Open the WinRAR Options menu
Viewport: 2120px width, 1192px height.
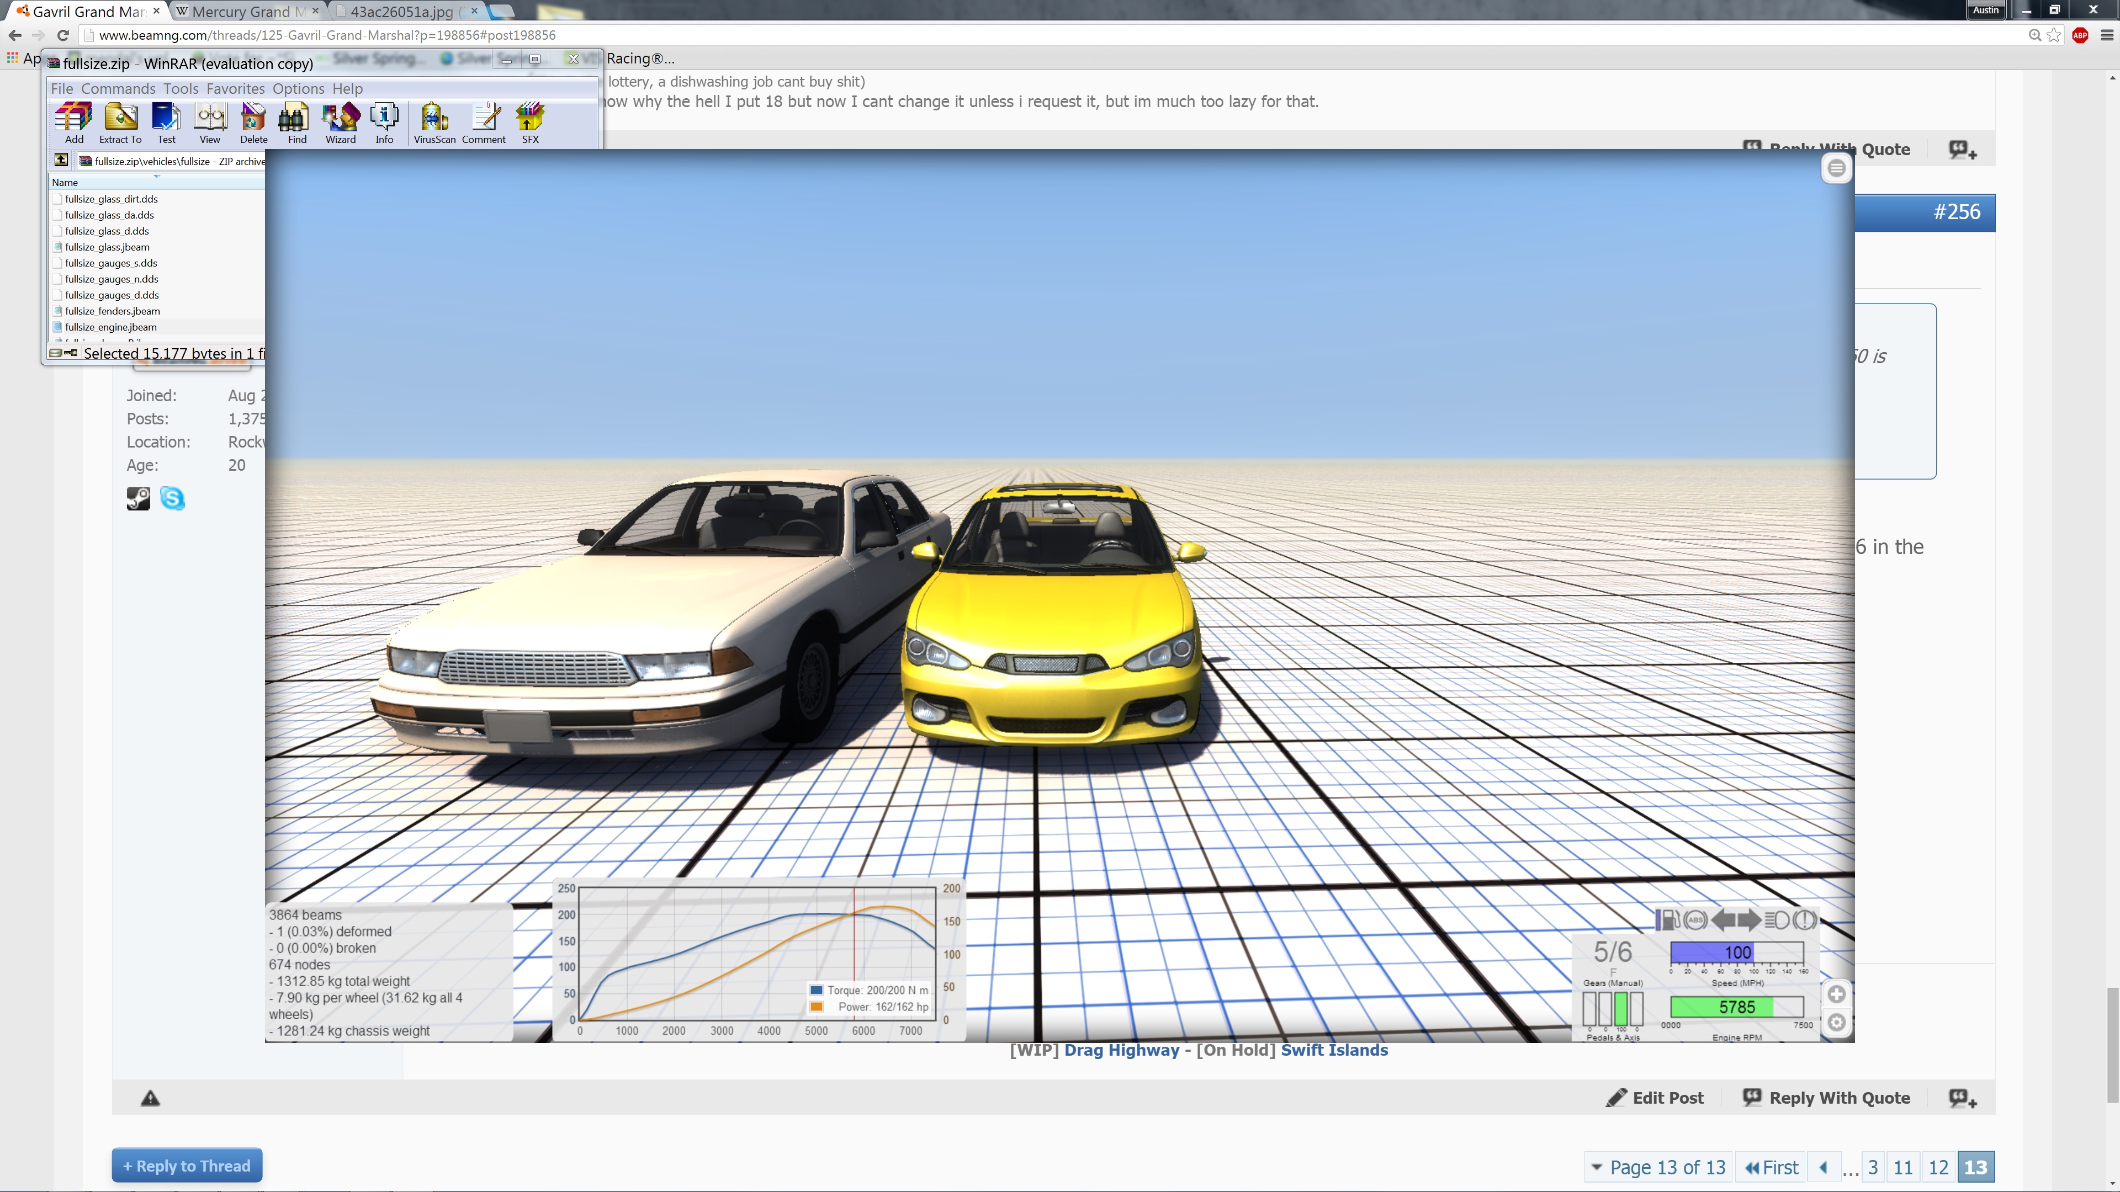pyautogui.click(x=298, y=89)
